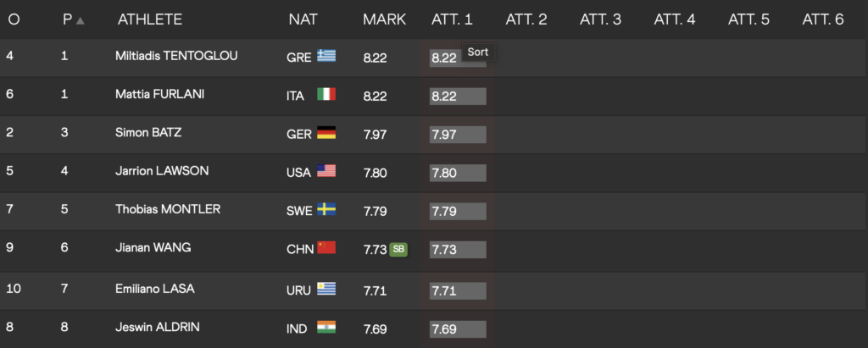
Task: Sort the table by ATHLETE header
Action: point(149,19)
